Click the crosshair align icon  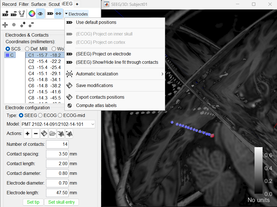[x=5, y=25]
